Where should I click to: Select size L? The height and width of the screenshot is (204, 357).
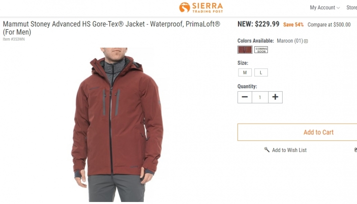(261, 72)
